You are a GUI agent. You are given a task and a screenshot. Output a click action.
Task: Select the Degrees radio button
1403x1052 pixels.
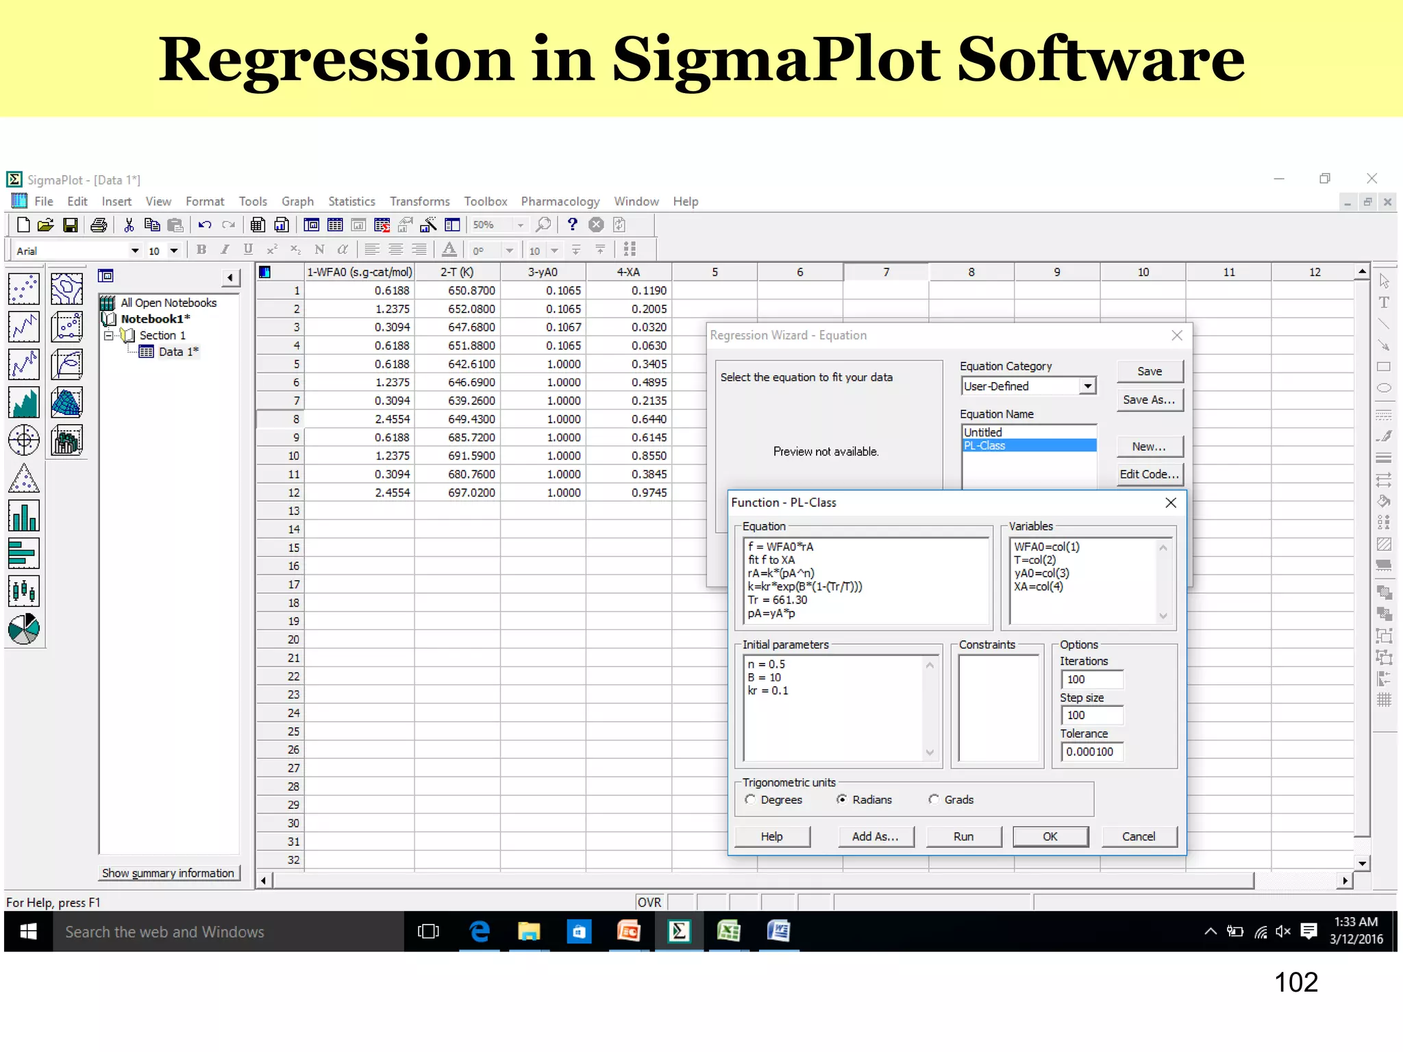click(x=751, y=799)
